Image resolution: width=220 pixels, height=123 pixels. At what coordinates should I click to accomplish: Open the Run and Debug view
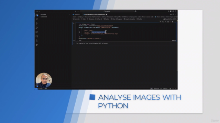pyautogui.click(x=37, y=28)
